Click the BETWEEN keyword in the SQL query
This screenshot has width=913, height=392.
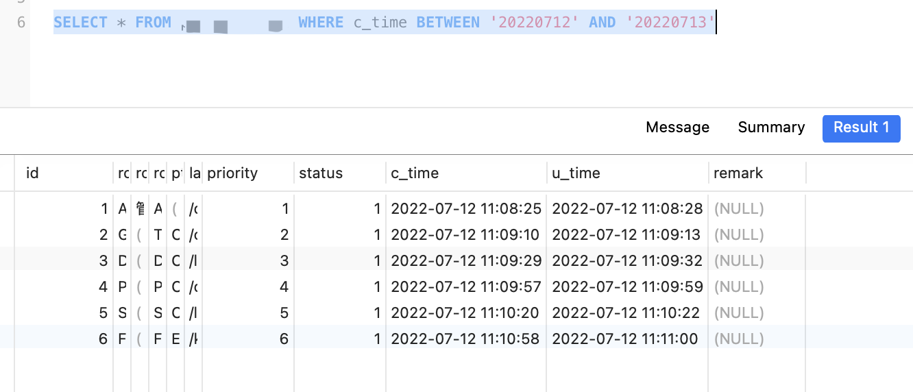tap(448, 23)
